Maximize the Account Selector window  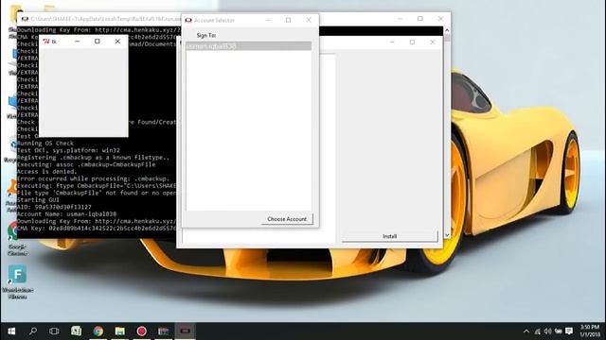click(x=288, y=20)
